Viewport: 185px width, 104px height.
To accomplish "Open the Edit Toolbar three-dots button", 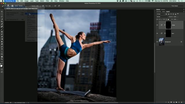I will (2, 62).
